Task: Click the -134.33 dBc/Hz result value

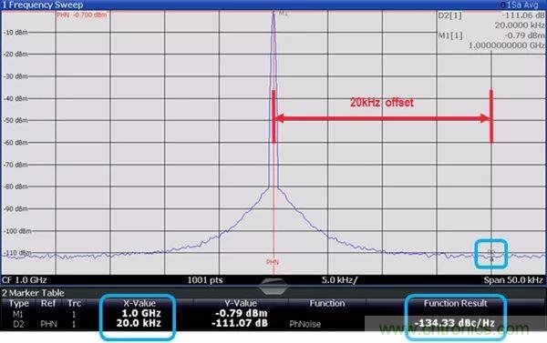Action: pos(455,323)
